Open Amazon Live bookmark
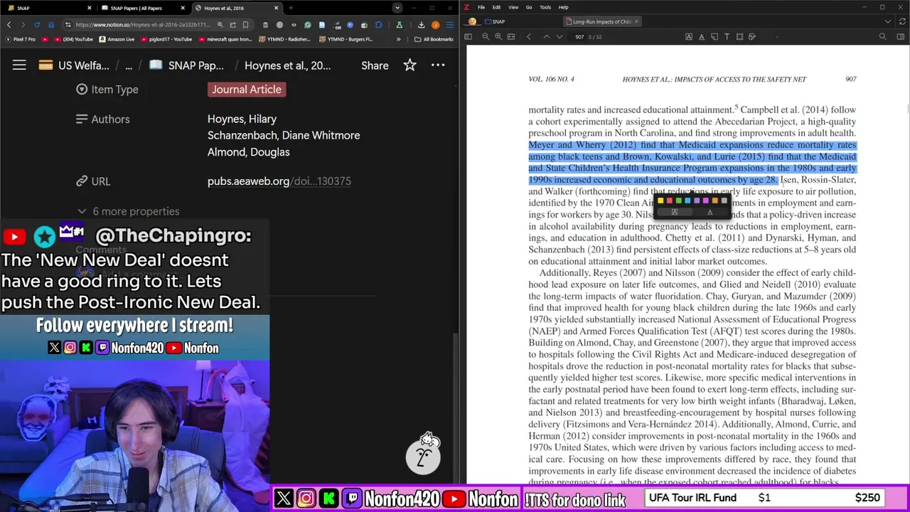This screenshot has height=512, width=910. [x=117, y=39]
